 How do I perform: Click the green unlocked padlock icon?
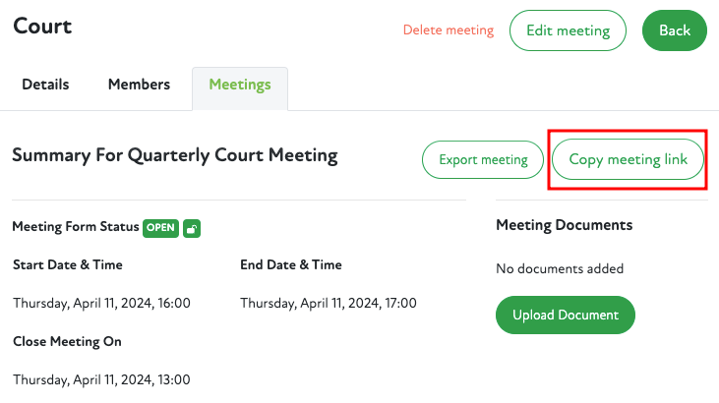pos(192,228)
